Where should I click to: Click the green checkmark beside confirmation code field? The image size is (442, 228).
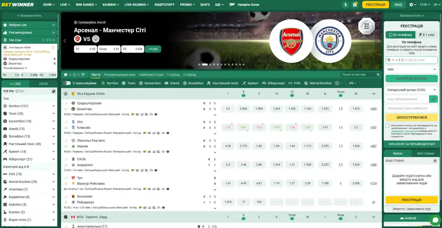(x=433, y=99)
